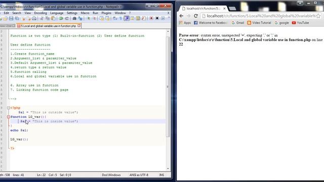Screen dimensions: 324x182
Task: Click the Copy toolbar icon
Action: tap(48, 19)
